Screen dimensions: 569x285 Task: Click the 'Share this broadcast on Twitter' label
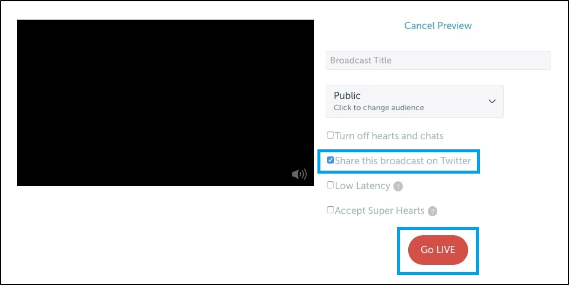click(x=403, y=161)
